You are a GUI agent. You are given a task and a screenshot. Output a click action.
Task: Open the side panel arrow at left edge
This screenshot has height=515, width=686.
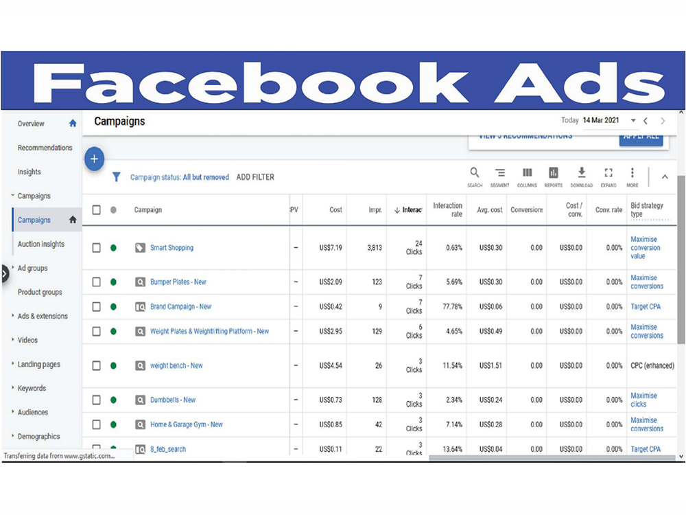tap(4, 275)
